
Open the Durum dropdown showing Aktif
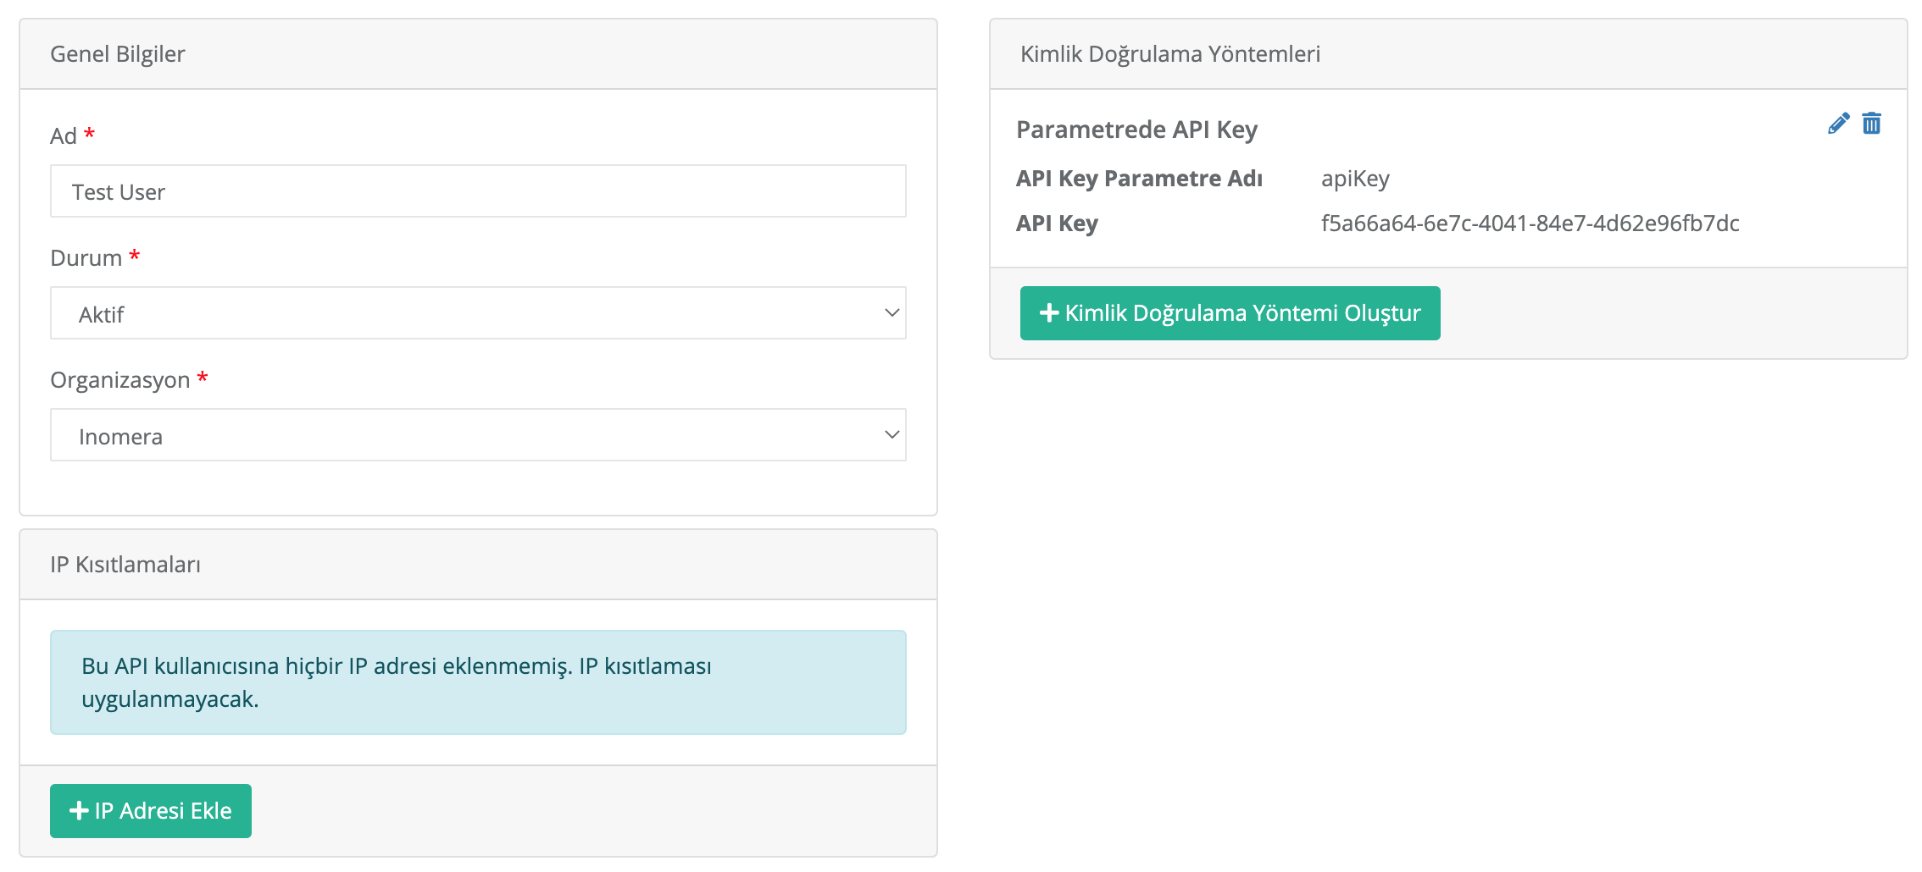pyautogui.click(x=478, y=313)
